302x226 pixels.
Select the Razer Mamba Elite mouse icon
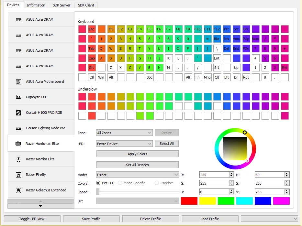click(x=18, y=159)
